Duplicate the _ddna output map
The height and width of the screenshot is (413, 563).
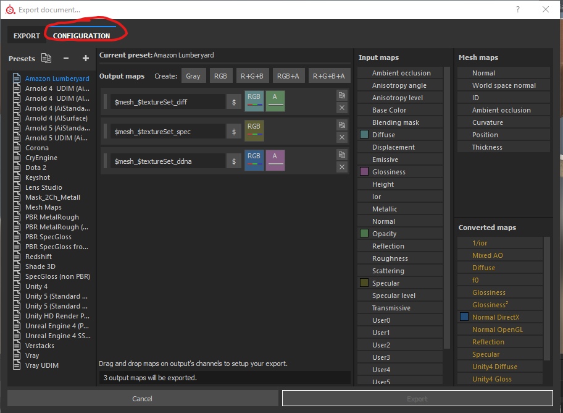[342, 155]
